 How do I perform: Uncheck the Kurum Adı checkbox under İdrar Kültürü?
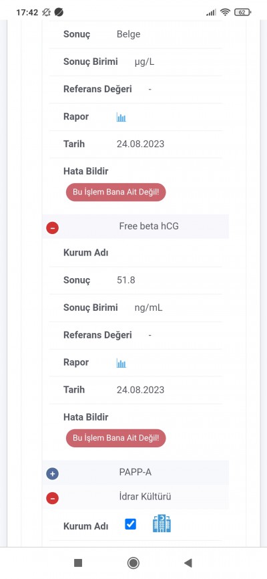131,524
